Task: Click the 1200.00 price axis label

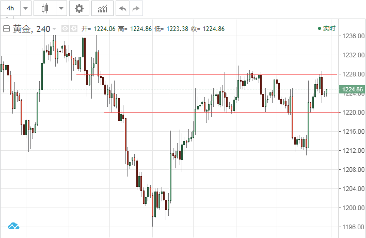Action: point(353,208)
